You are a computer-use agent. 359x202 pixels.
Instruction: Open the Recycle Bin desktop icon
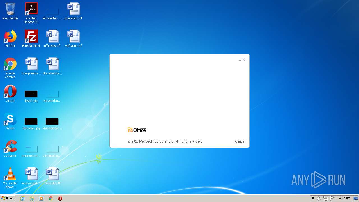[x=10, y=11]
